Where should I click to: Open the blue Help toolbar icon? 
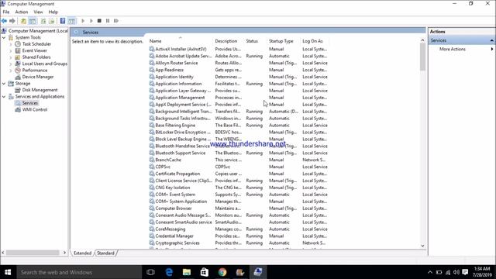[x=63, y=21]
